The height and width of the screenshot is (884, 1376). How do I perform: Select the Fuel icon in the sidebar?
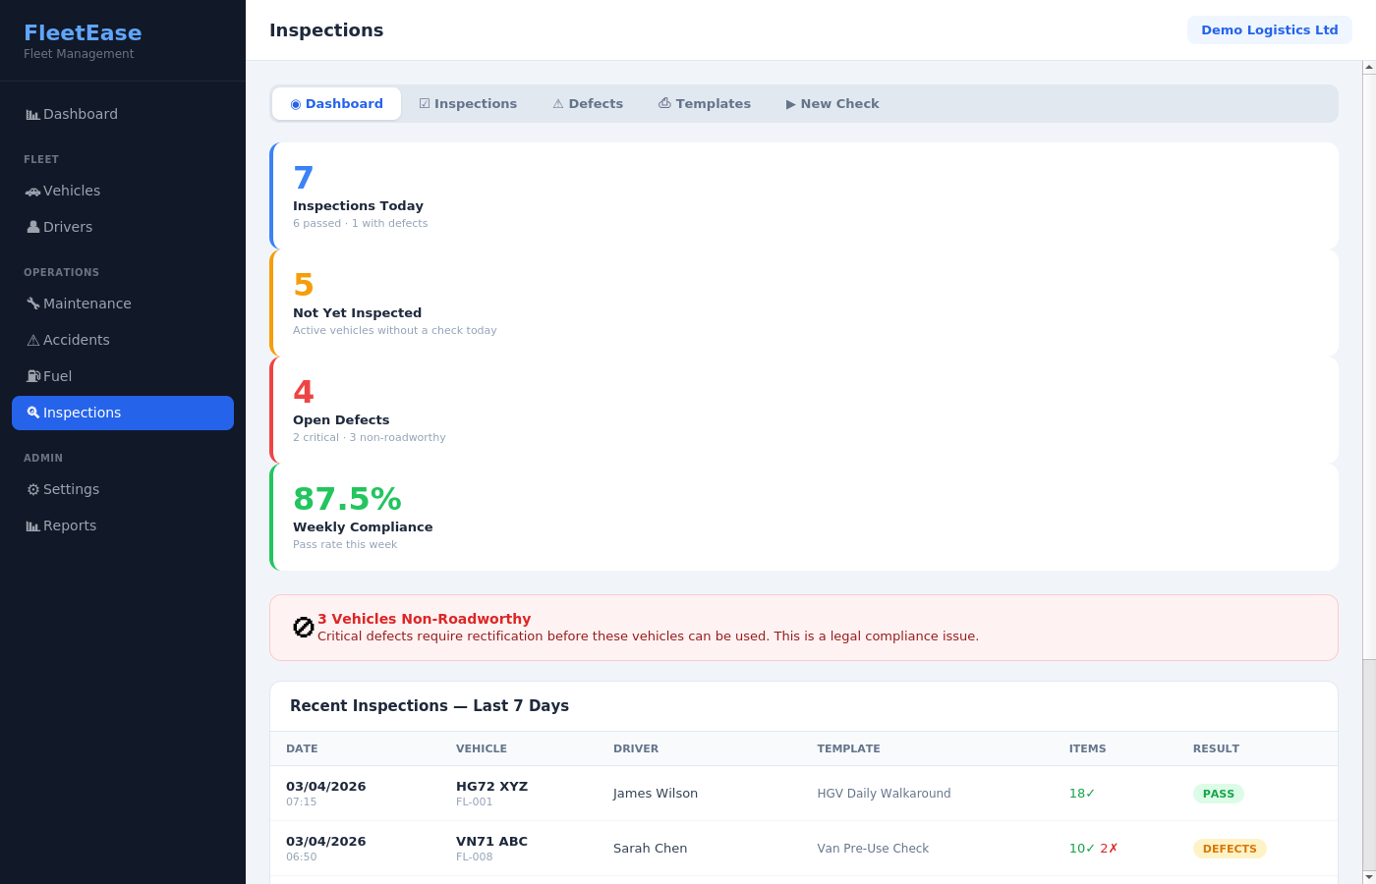click(x=32, y=375)
